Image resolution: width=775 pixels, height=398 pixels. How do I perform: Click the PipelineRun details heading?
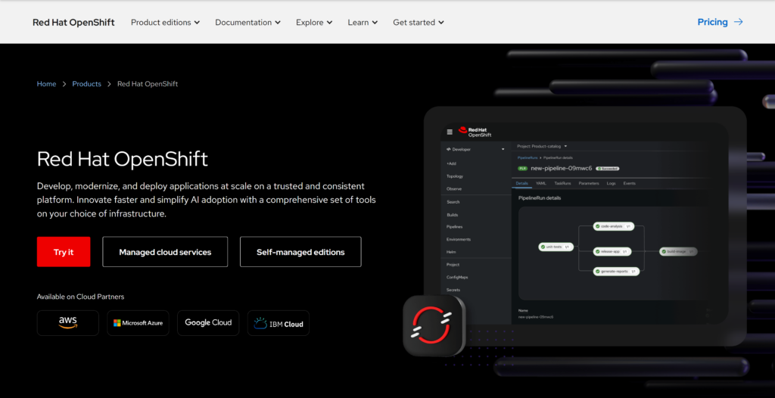540,198
